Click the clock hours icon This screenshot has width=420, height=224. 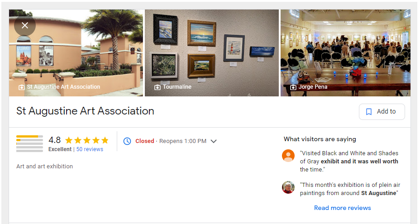(127, 141)
